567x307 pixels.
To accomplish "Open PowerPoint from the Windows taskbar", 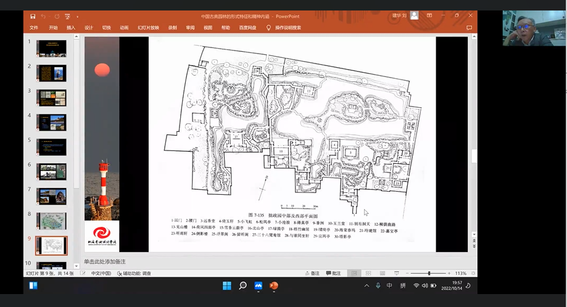I will click(x=274, y=286).
